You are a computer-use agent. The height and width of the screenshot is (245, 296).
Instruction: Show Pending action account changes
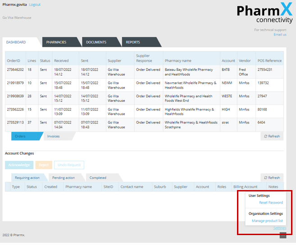pyautogui.click(x=64, y=177)
